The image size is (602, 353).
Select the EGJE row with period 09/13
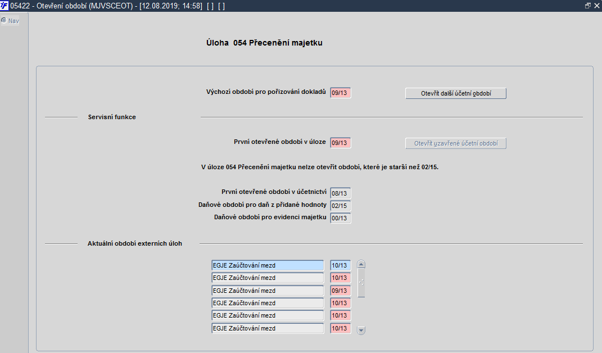click(x=268, y=291)
